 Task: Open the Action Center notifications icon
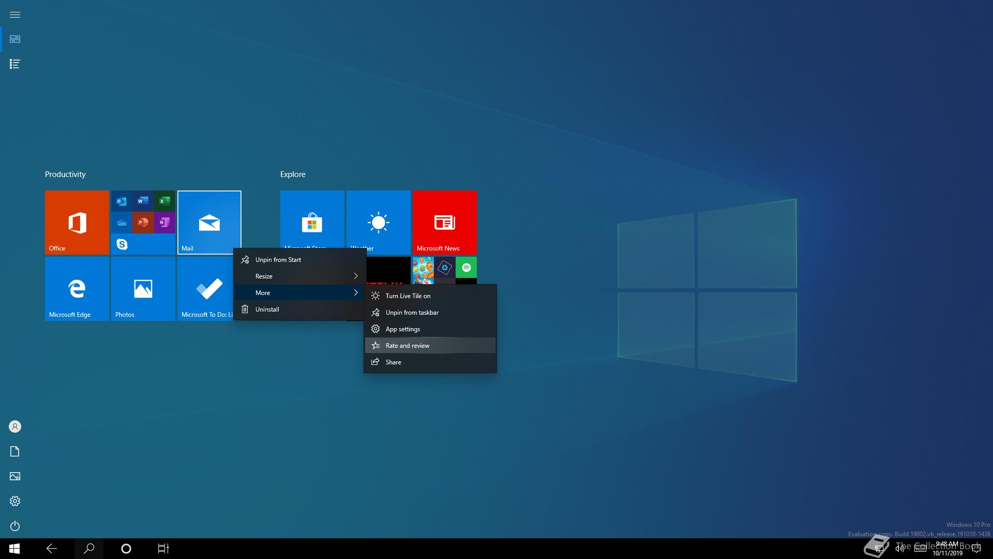click(x=976, y=549)
